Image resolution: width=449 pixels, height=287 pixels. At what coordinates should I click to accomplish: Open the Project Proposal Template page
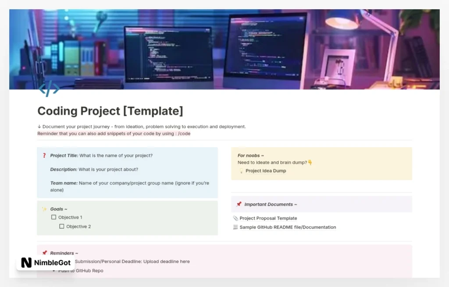coord(268,218)
